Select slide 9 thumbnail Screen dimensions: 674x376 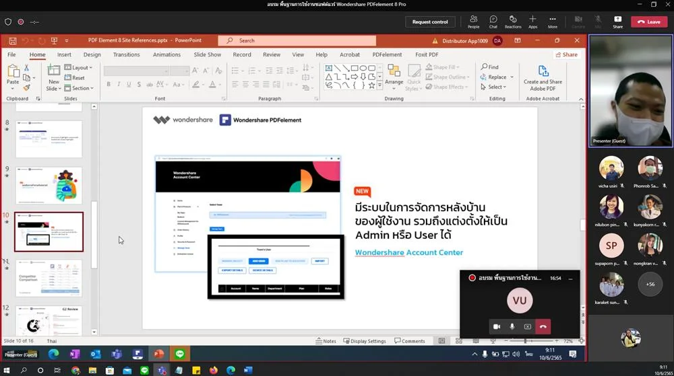click(49, 185)
